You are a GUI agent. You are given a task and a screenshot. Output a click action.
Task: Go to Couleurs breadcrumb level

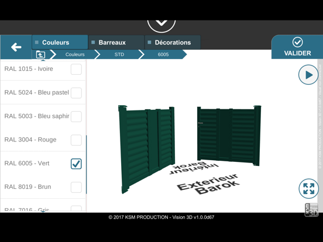pos(75,54)
